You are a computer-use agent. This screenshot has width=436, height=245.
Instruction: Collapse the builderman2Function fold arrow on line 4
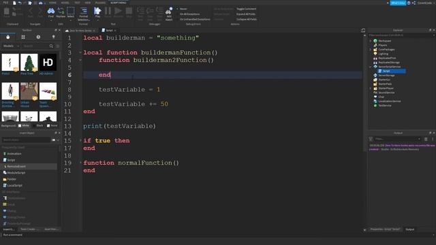[80, 60]
